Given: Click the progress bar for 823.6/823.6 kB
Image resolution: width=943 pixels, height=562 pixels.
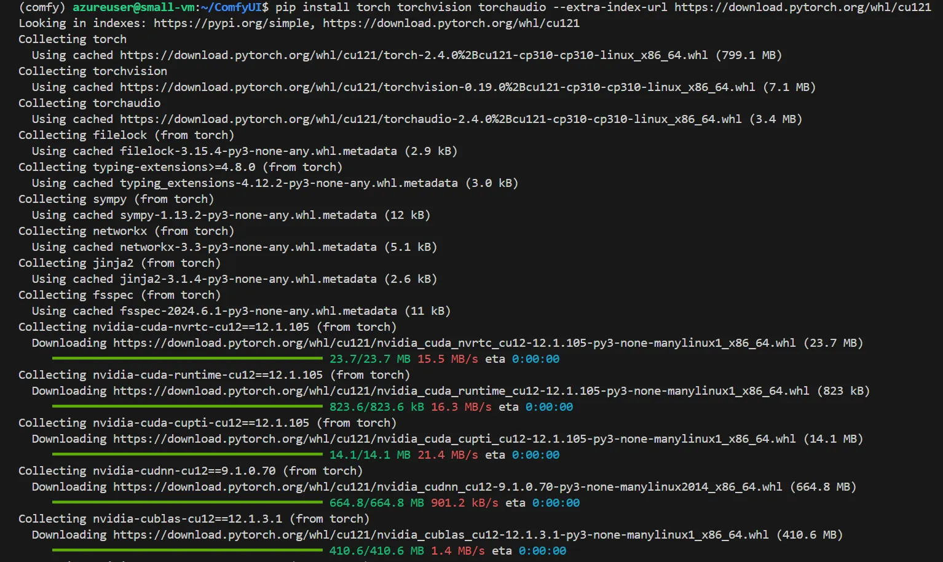Looking at the screenshot, I should coord(187,406).
